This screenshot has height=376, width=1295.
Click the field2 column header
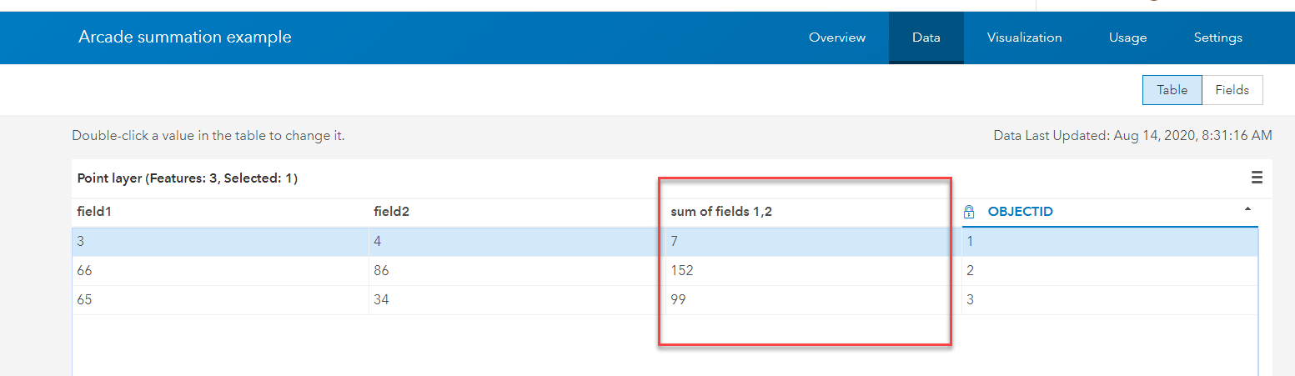click(391, 212)
